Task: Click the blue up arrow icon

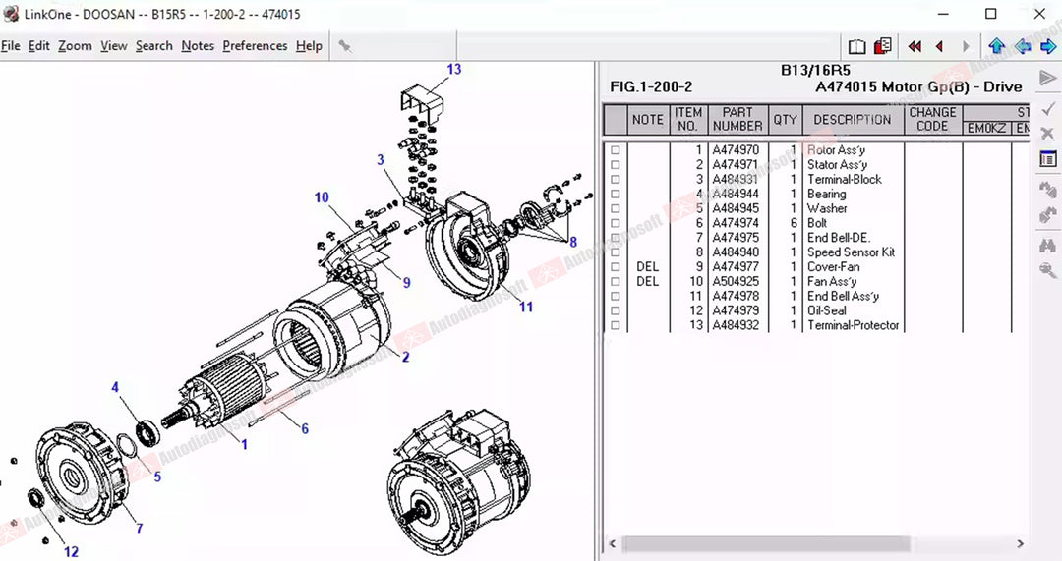Action: point(996,46)
